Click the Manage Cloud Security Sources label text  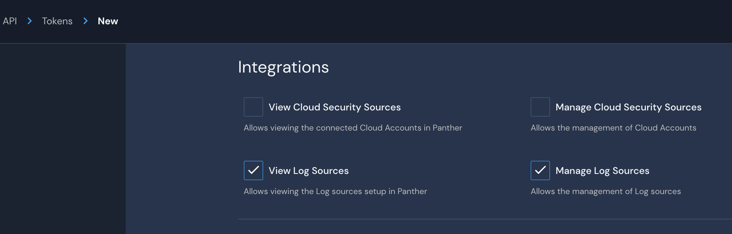(628, 107)
